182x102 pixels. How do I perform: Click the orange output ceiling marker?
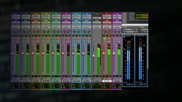pos(144,45)
